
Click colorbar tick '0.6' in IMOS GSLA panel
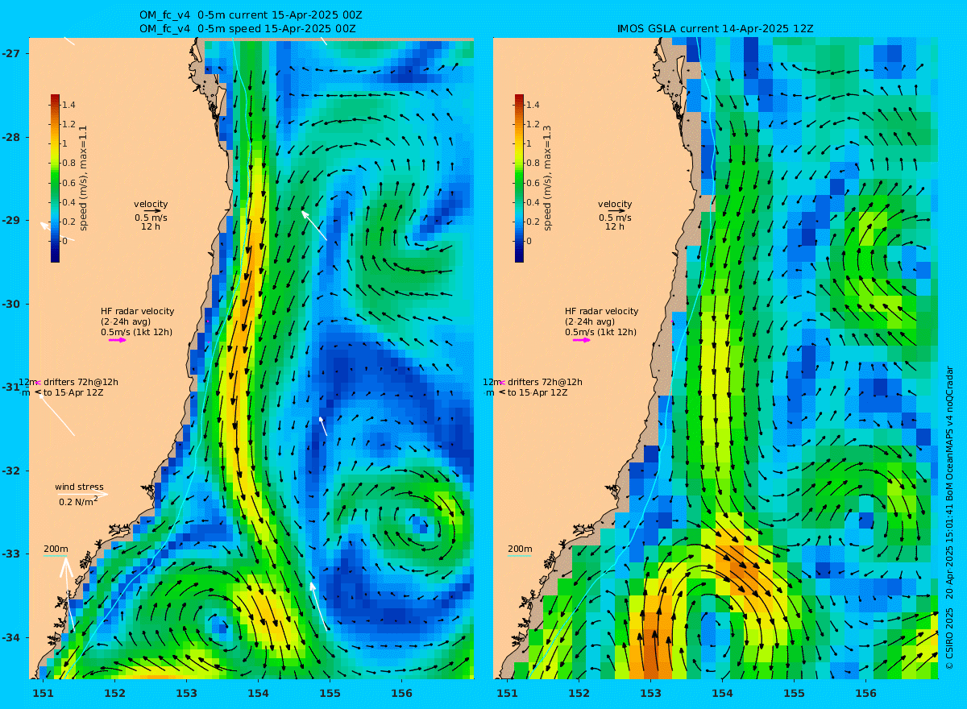[x=533, y=182]
